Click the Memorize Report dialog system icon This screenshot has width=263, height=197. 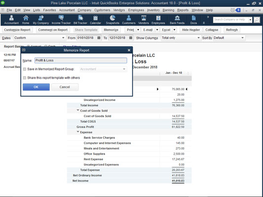pyautogui.click(x=24, y=50)
